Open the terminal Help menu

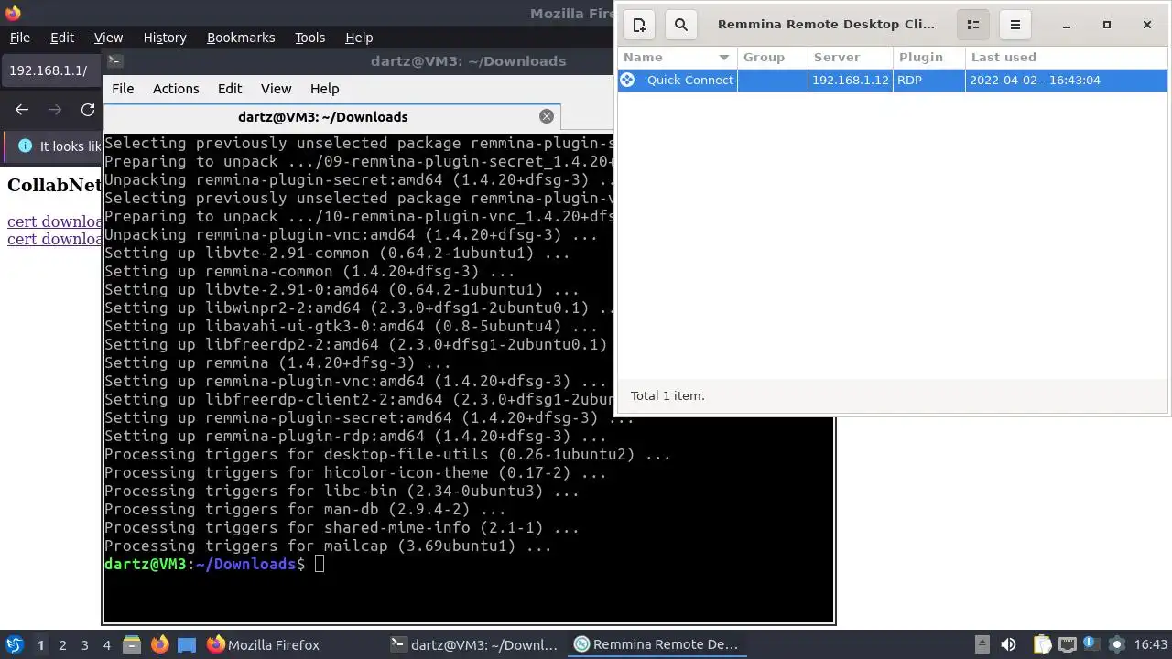(324, 89)
